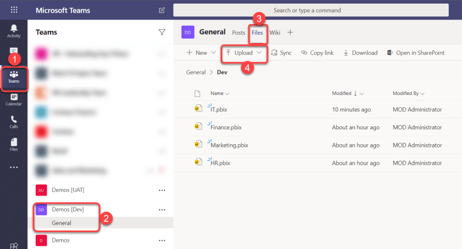
Task: Open the Finance.pbix file
Action: point(226,127)
